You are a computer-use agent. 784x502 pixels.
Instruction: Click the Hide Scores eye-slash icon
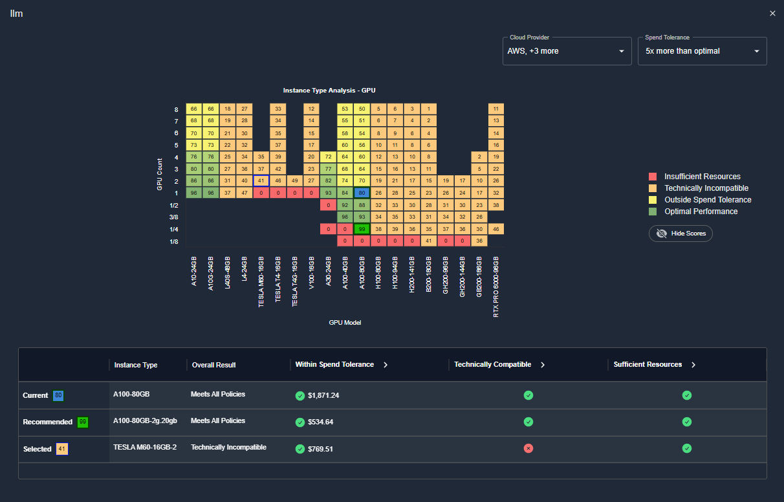662,234
